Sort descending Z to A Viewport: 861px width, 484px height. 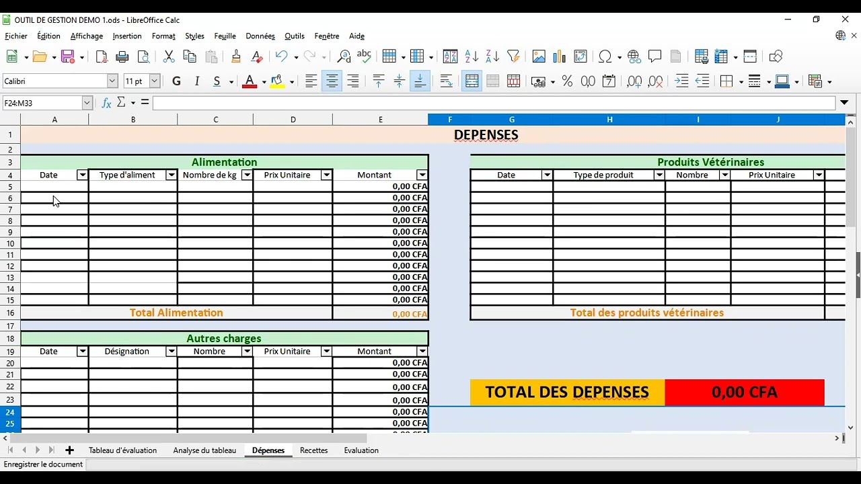tap(492, 56)
